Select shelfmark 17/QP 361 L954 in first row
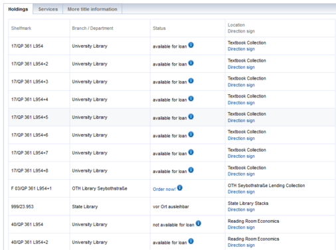Screen dimensions: 336x250 click(x=27, y=46)
